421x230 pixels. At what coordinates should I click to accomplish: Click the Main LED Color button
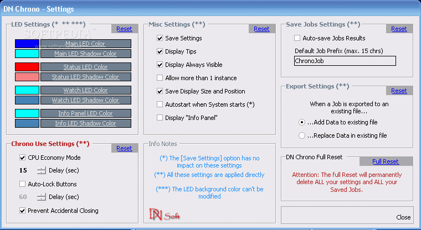(x=86, y=44)
